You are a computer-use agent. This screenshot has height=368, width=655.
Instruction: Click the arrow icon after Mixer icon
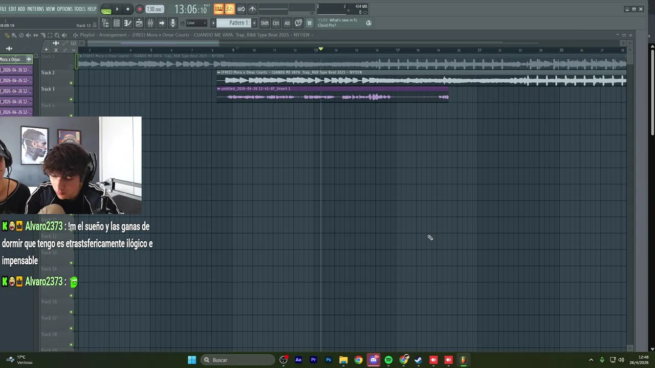click(x=162, y=23)
